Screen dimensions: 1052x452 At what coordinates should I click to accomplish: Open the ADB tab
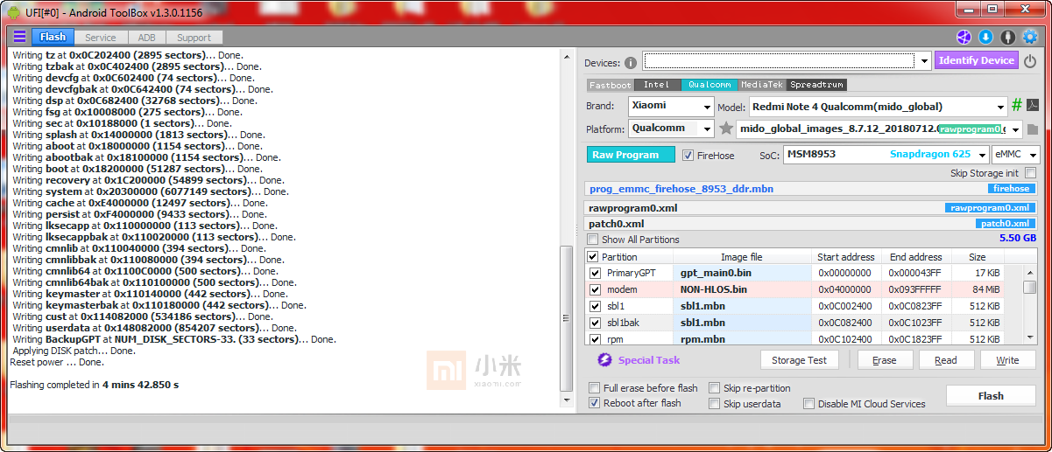pos(145,38)
